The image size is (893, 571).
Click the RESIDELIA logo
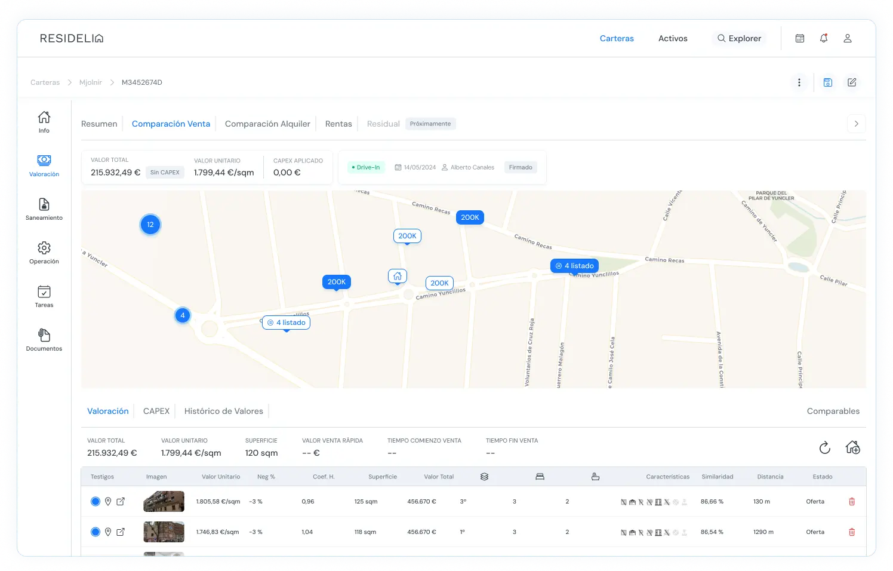pyautogui.click(x=72, y=38)
